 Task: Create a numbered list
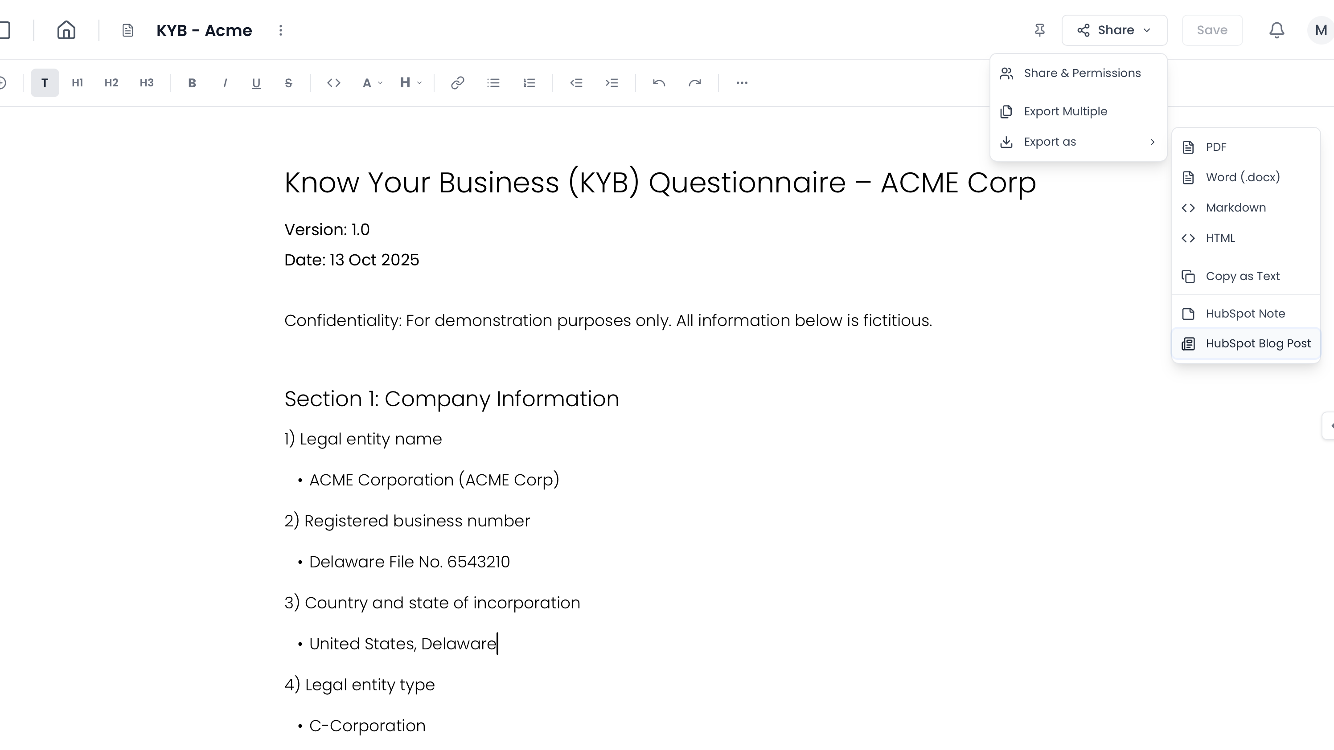click(x=529, y=83)
